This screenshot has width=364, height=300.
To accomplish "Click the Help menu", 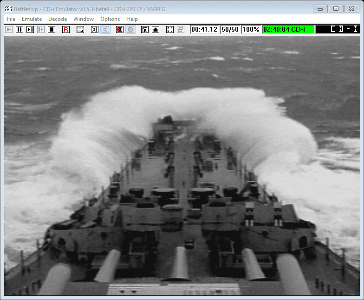I will [x=132, y=19].
